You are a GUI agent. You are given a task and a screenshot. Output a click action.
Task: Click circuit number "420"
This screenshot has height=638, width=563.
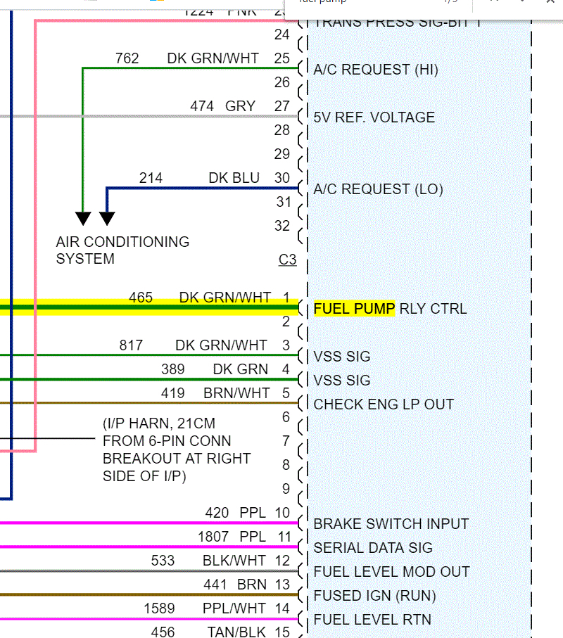217,513
